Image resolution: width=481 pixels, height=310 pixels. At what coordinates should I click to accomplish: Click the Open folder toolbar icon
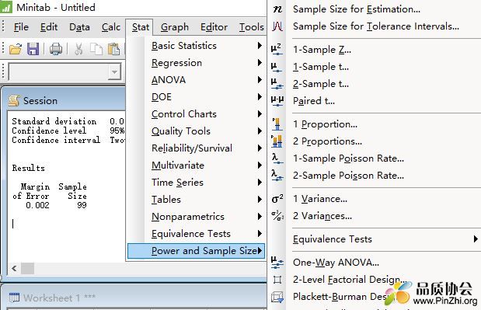pos(16,49)
